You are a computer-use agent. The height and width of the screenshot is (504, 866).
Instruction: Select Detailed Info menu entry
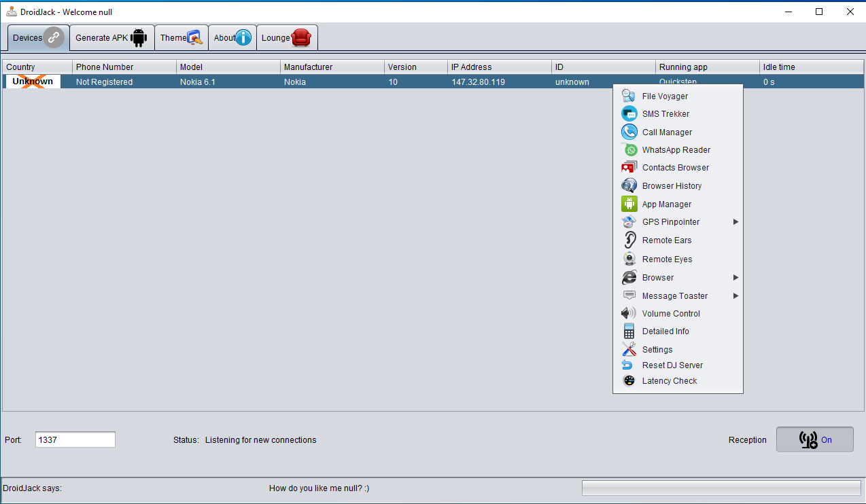pos(678,331)
